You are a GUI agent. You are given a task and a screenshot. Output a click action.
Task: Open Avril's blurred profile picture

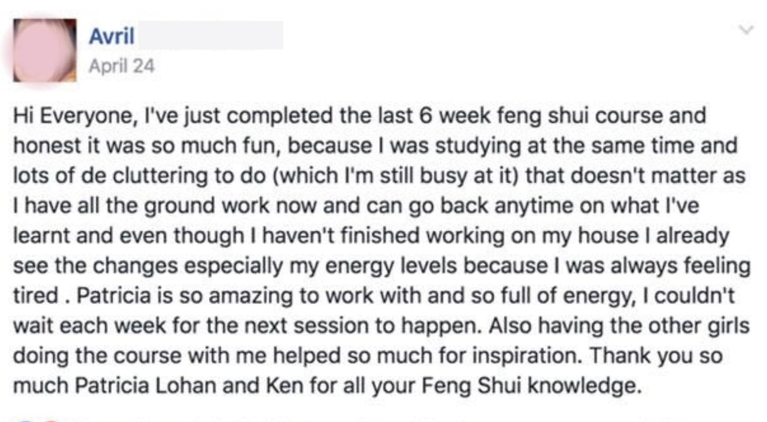click(45, 50)
